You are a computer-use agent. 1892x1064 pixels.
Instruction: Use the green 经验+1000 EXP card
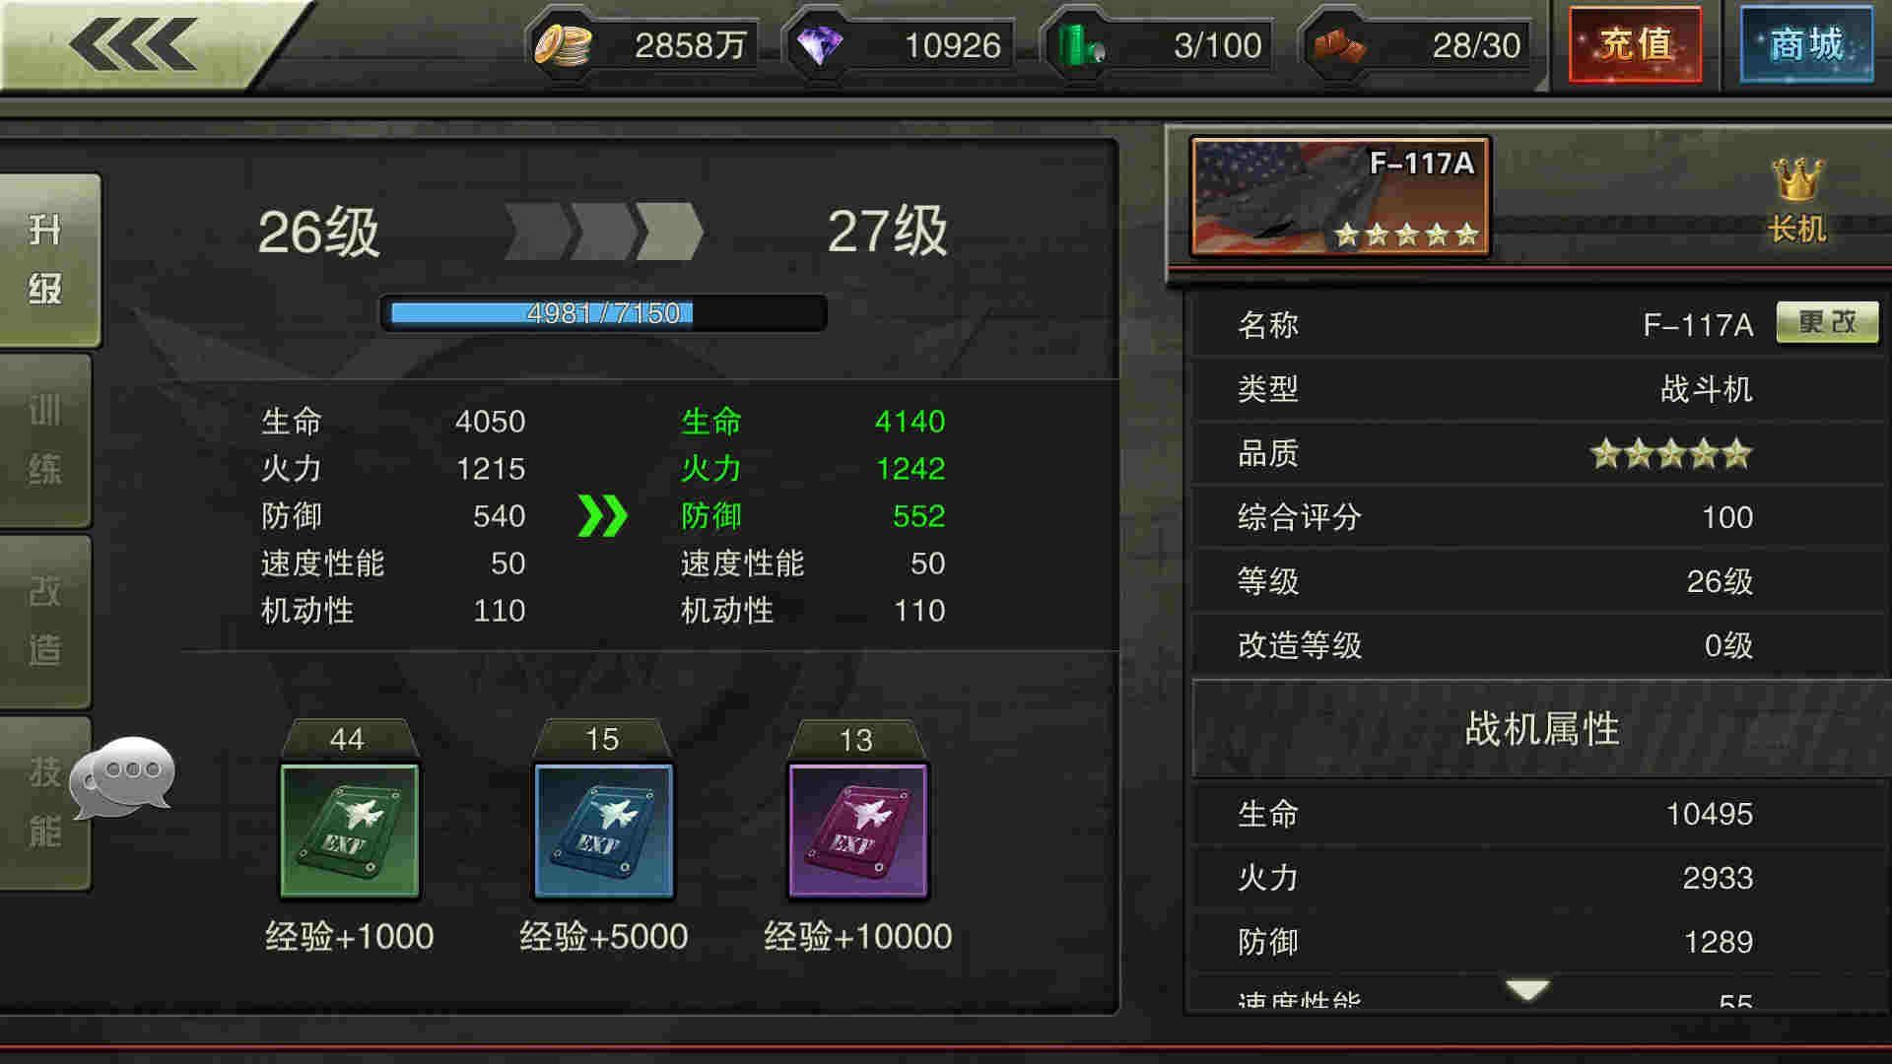(350, 831)
